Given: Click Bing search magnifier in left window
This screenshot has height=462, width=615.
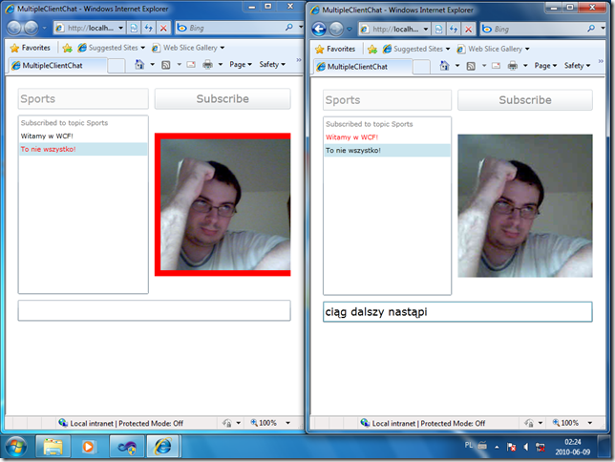Looking at the screenshot, I should pos(289,28).
